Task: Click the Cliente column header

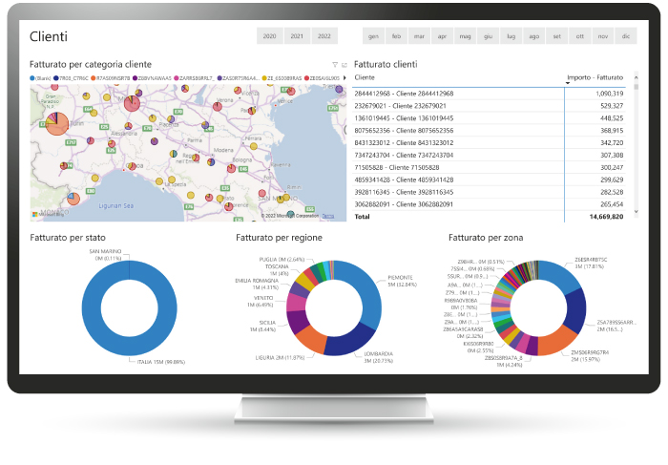Action: pos(365,77)
